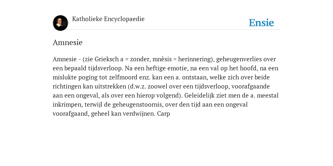Click the word 'geheugenverlies' in first line
This screenshot has height=166, width=333.
239,59
